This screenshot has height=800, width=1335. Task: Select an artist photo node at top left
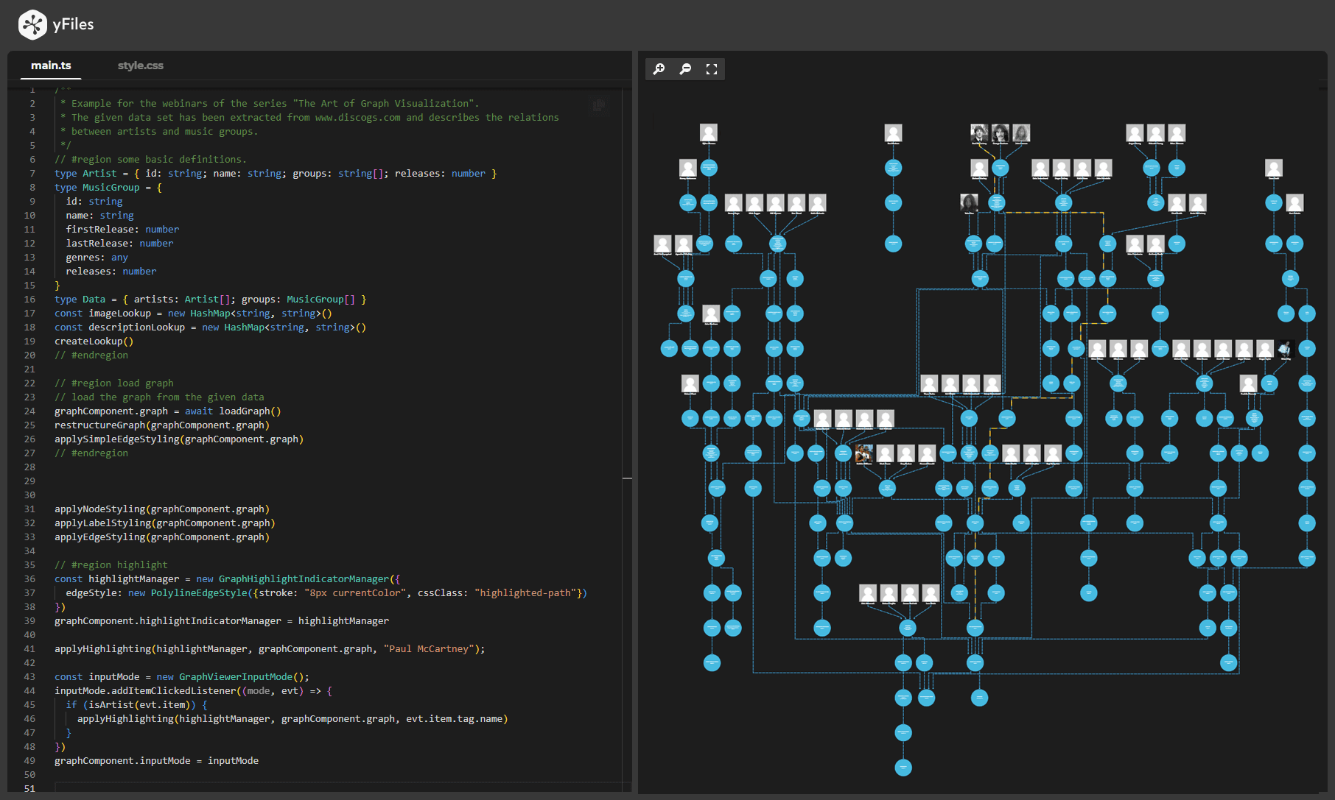708,132
